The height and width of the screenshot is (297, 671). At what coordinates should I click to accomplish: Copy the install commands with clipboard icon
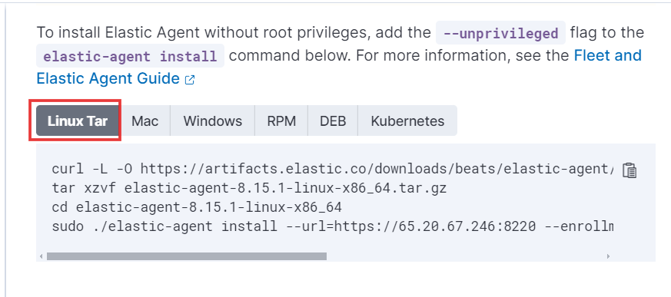coord(629,170)
